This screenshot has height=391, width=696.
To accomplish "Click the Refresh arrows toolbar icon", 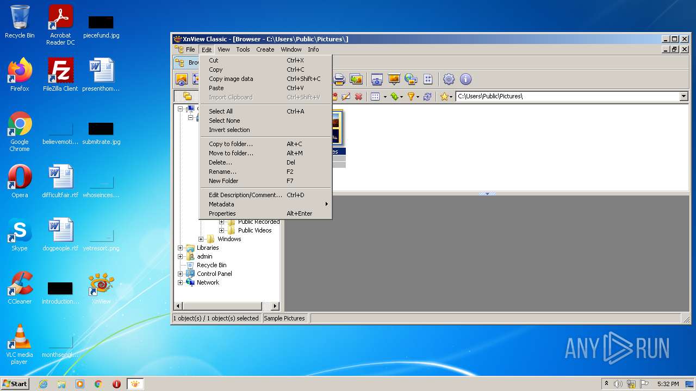I will pos(427,97).
